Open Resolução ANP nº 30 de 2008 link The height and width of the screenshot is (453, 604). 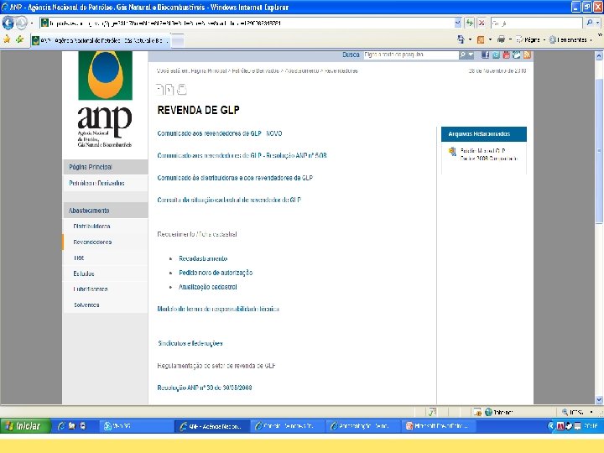coord(205,388)
